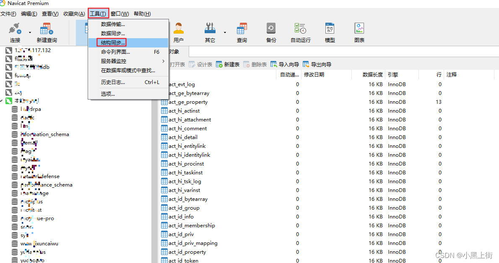Select 数据同步... from the Tools menu
This screenshot has width=499, height=263.
[x=128, y=34]
